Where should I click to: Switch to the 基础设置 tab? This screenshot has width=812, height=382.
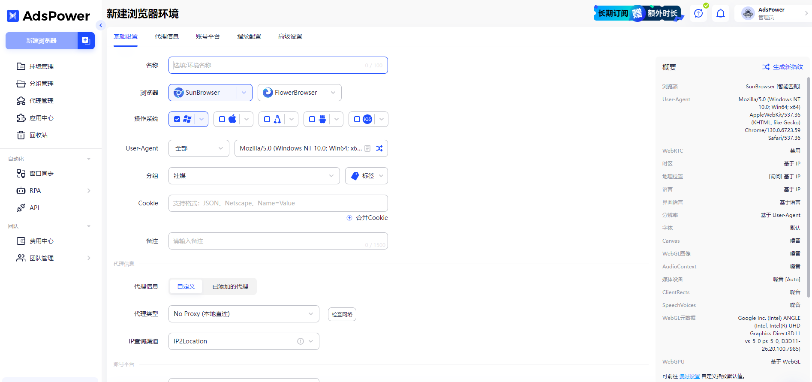[x=126, y=36]
